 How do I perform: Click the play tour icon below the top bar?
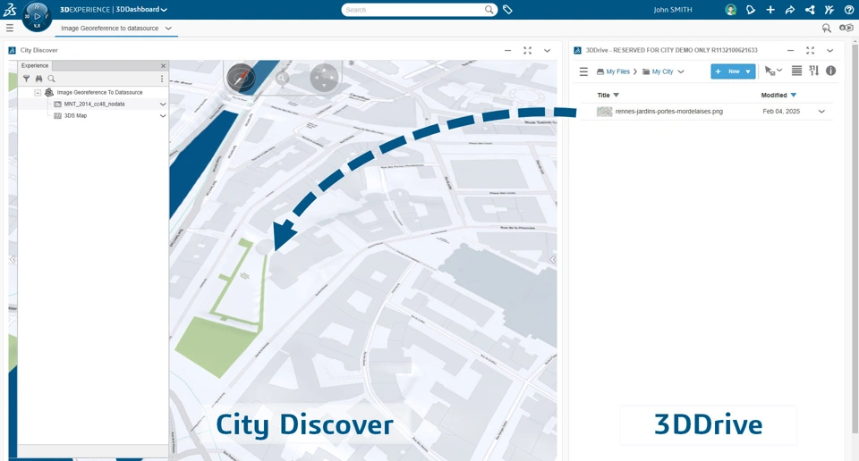[x=846, y=28]
